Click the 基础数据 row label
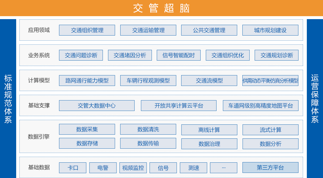323x178 pixels. 39,167
